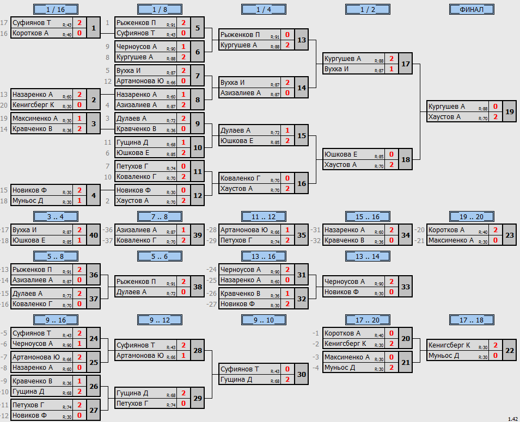520x422 pixels.
Task: Select match number box 35
Action: [x=302, y=235]
